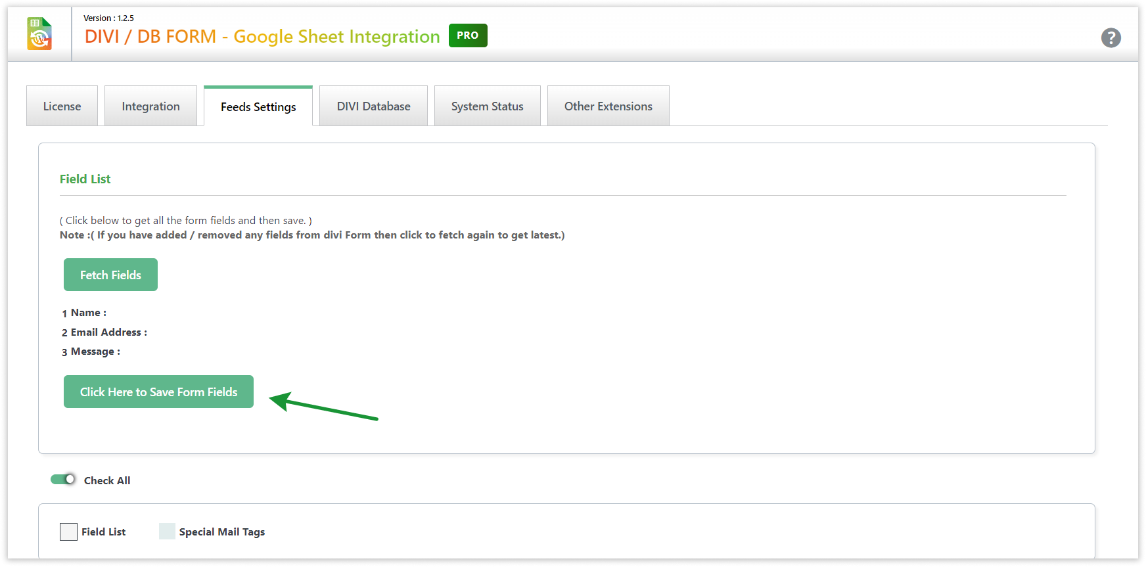Click the green Field List section heading

[85, 179]
